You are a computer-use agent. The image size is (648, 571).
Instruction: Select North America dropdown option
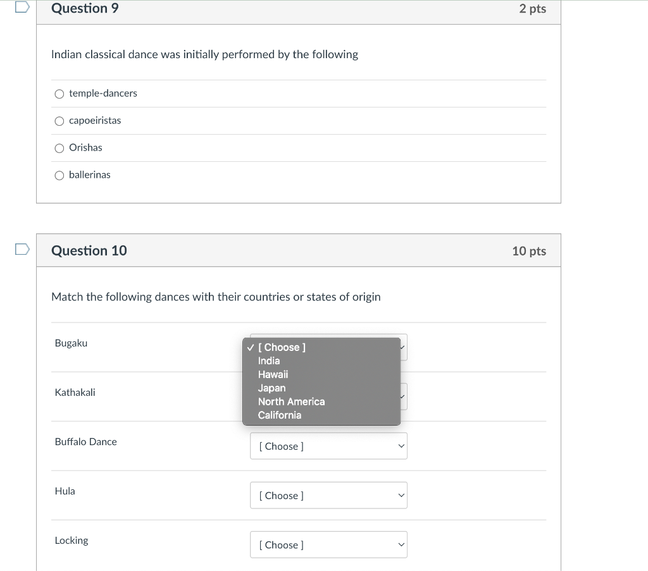(291, 402)
